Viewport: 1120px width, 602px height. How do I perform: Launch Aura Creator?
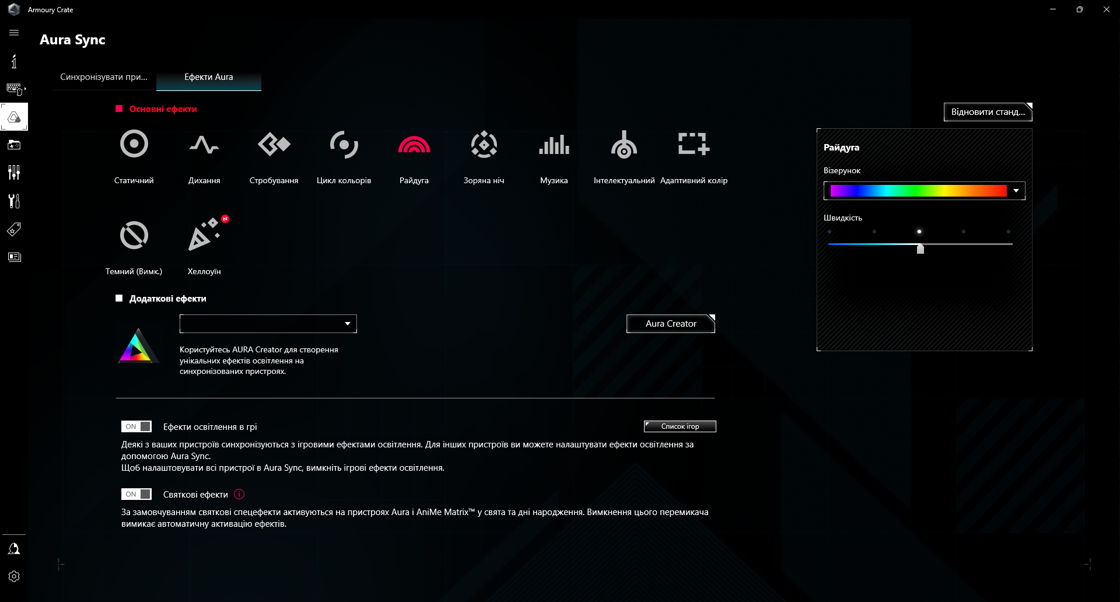[670, 324]
